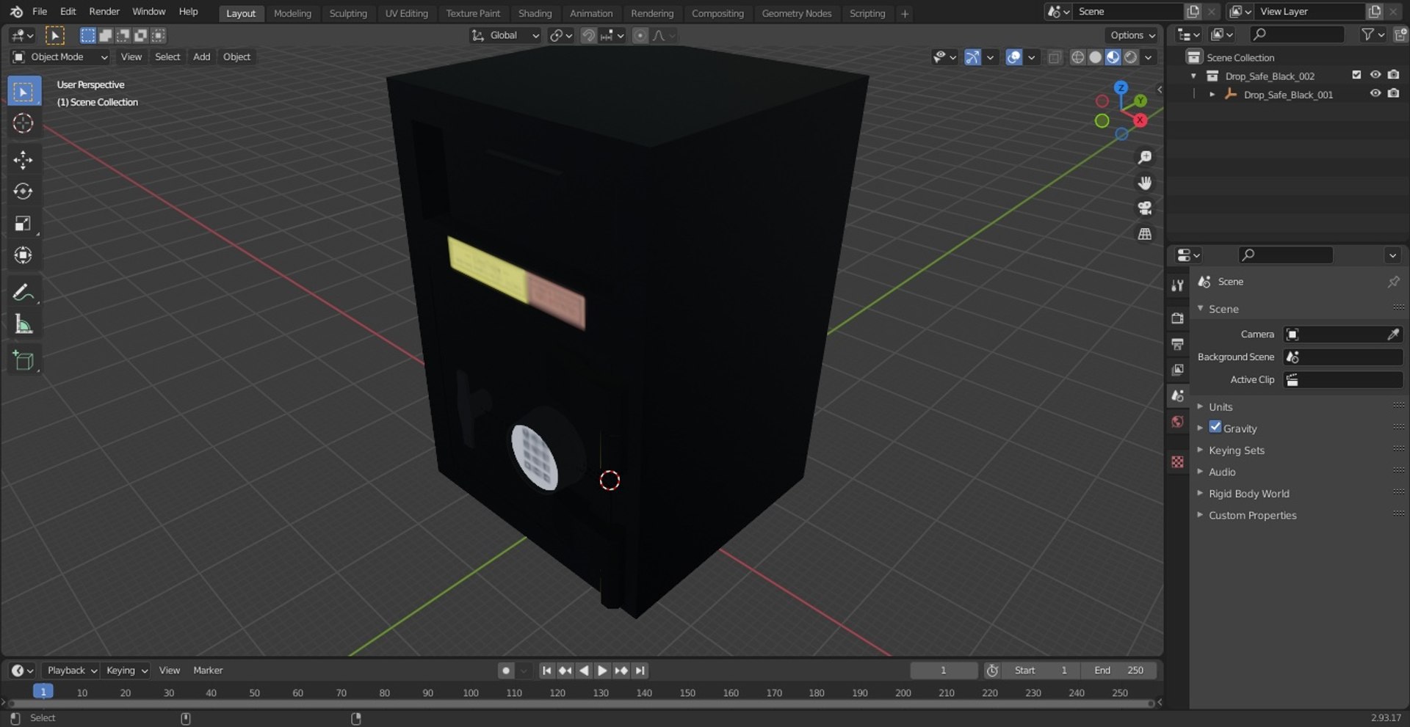Image resolution: width=1410 pixels, height=727 pixels.
Task: Open the View Layer properties tab
Action: tap(1177, 370)
